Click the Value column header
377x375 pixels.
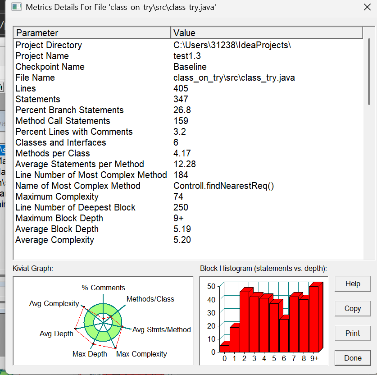point(266,33)
